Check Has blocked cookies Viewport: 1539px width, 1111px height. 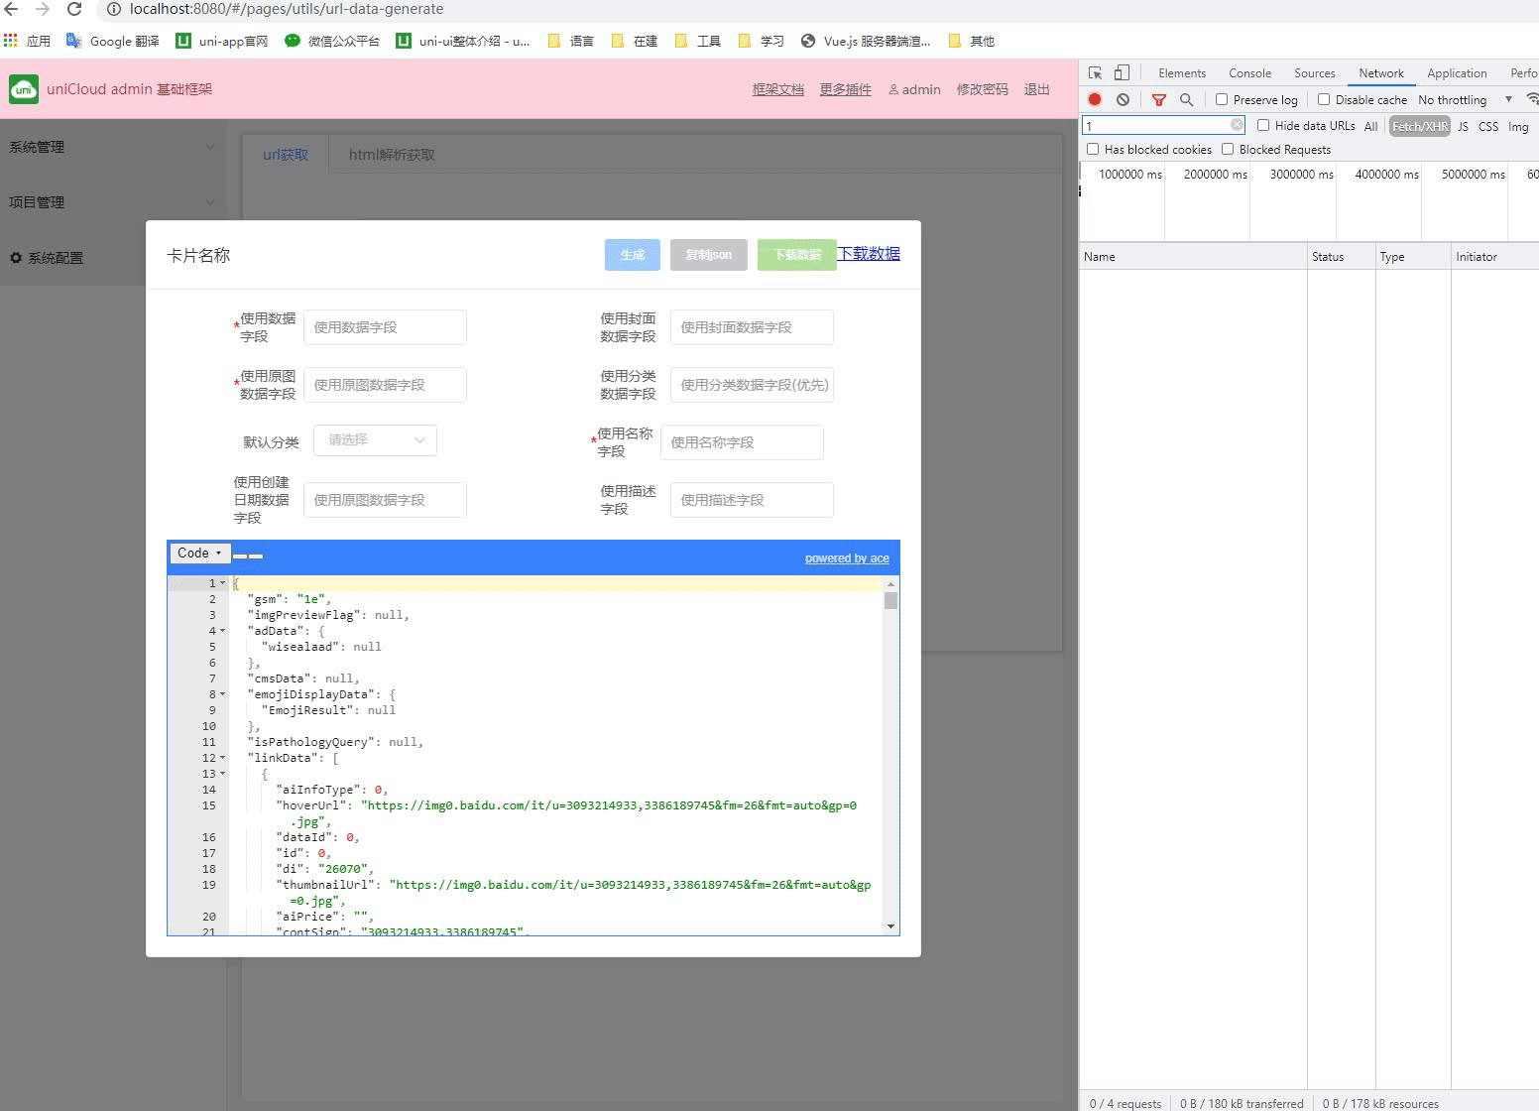click(x=1093, y=149)
